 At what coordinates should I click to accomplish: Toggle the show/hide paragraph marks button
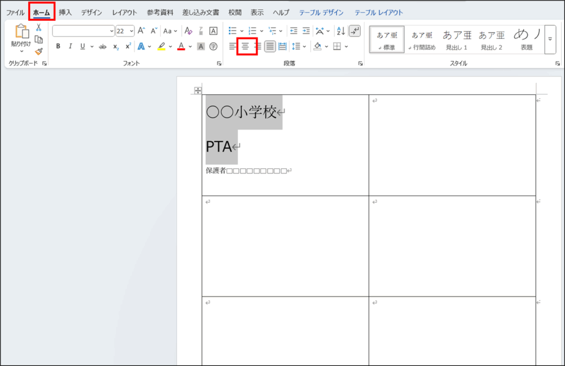coord(355,31)
